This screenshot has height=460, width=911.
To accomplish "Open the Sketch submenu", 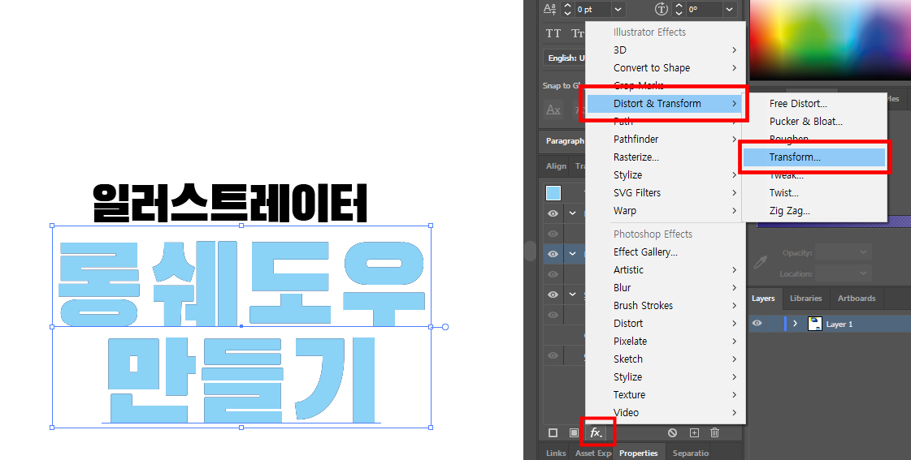I will pyautogui.click(x=666, y=359).
